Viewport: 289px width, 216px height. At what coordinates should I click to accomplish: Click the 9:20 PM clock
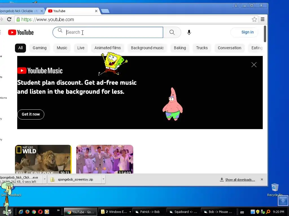(279, 212)
